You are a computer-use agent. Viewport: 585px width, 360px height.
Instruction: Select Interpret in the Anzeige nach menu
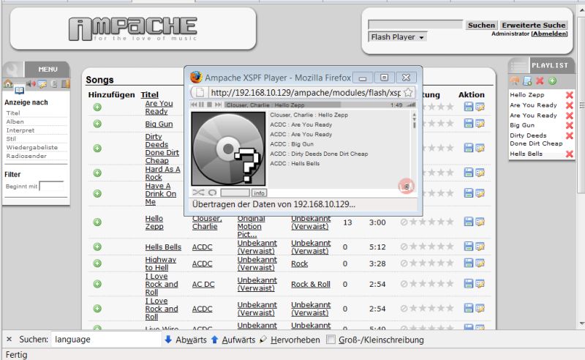point(20,130)
